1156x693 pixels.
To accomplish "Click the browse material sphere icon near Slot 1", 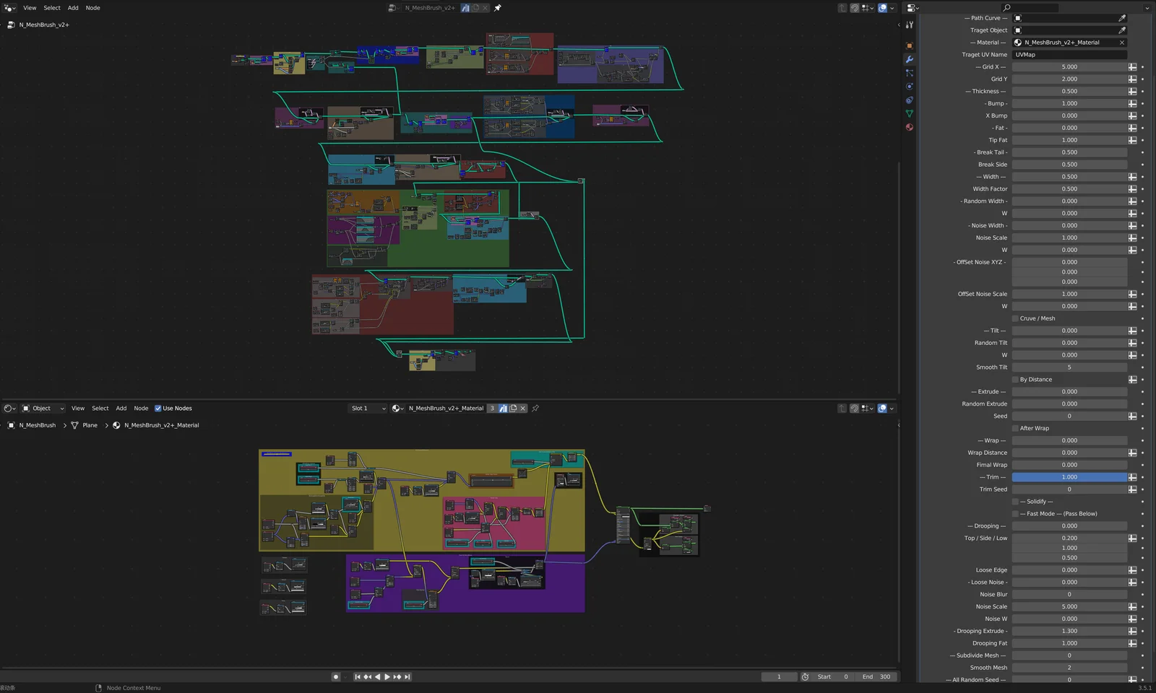I will [397, 408].
